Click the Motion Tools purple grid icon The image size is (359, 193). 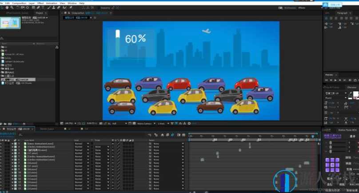coord(332,165)
